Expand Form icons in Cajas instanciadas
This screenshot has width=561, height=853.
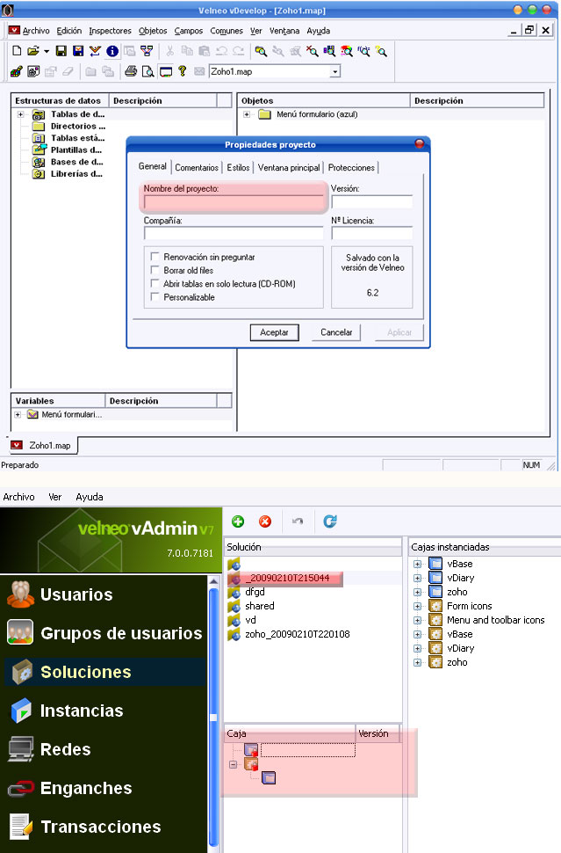tap(417, 606)
